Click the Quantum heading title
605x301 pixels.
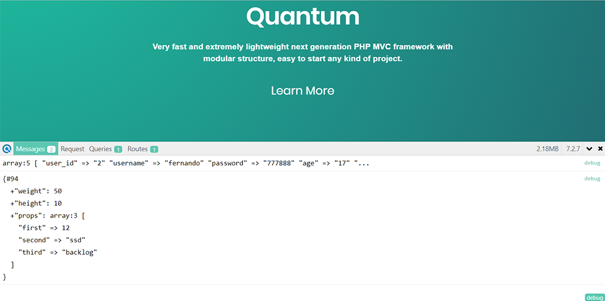point(302,17)
